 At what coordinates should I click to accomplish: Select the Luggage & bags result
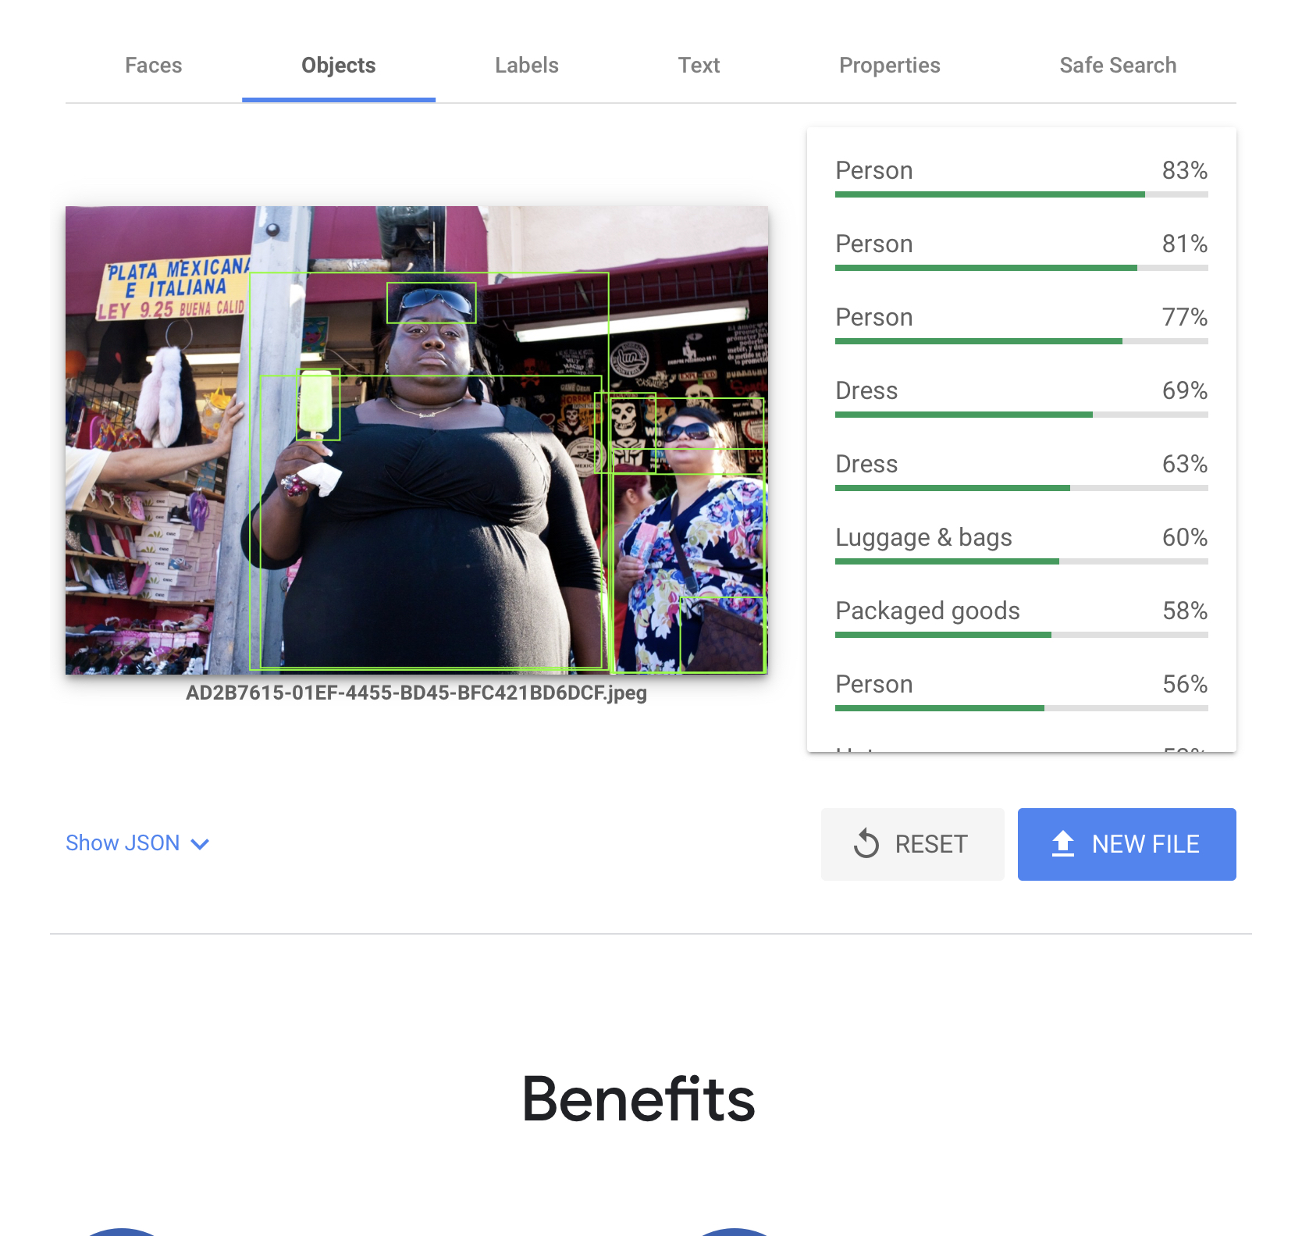coord(1022,543)
